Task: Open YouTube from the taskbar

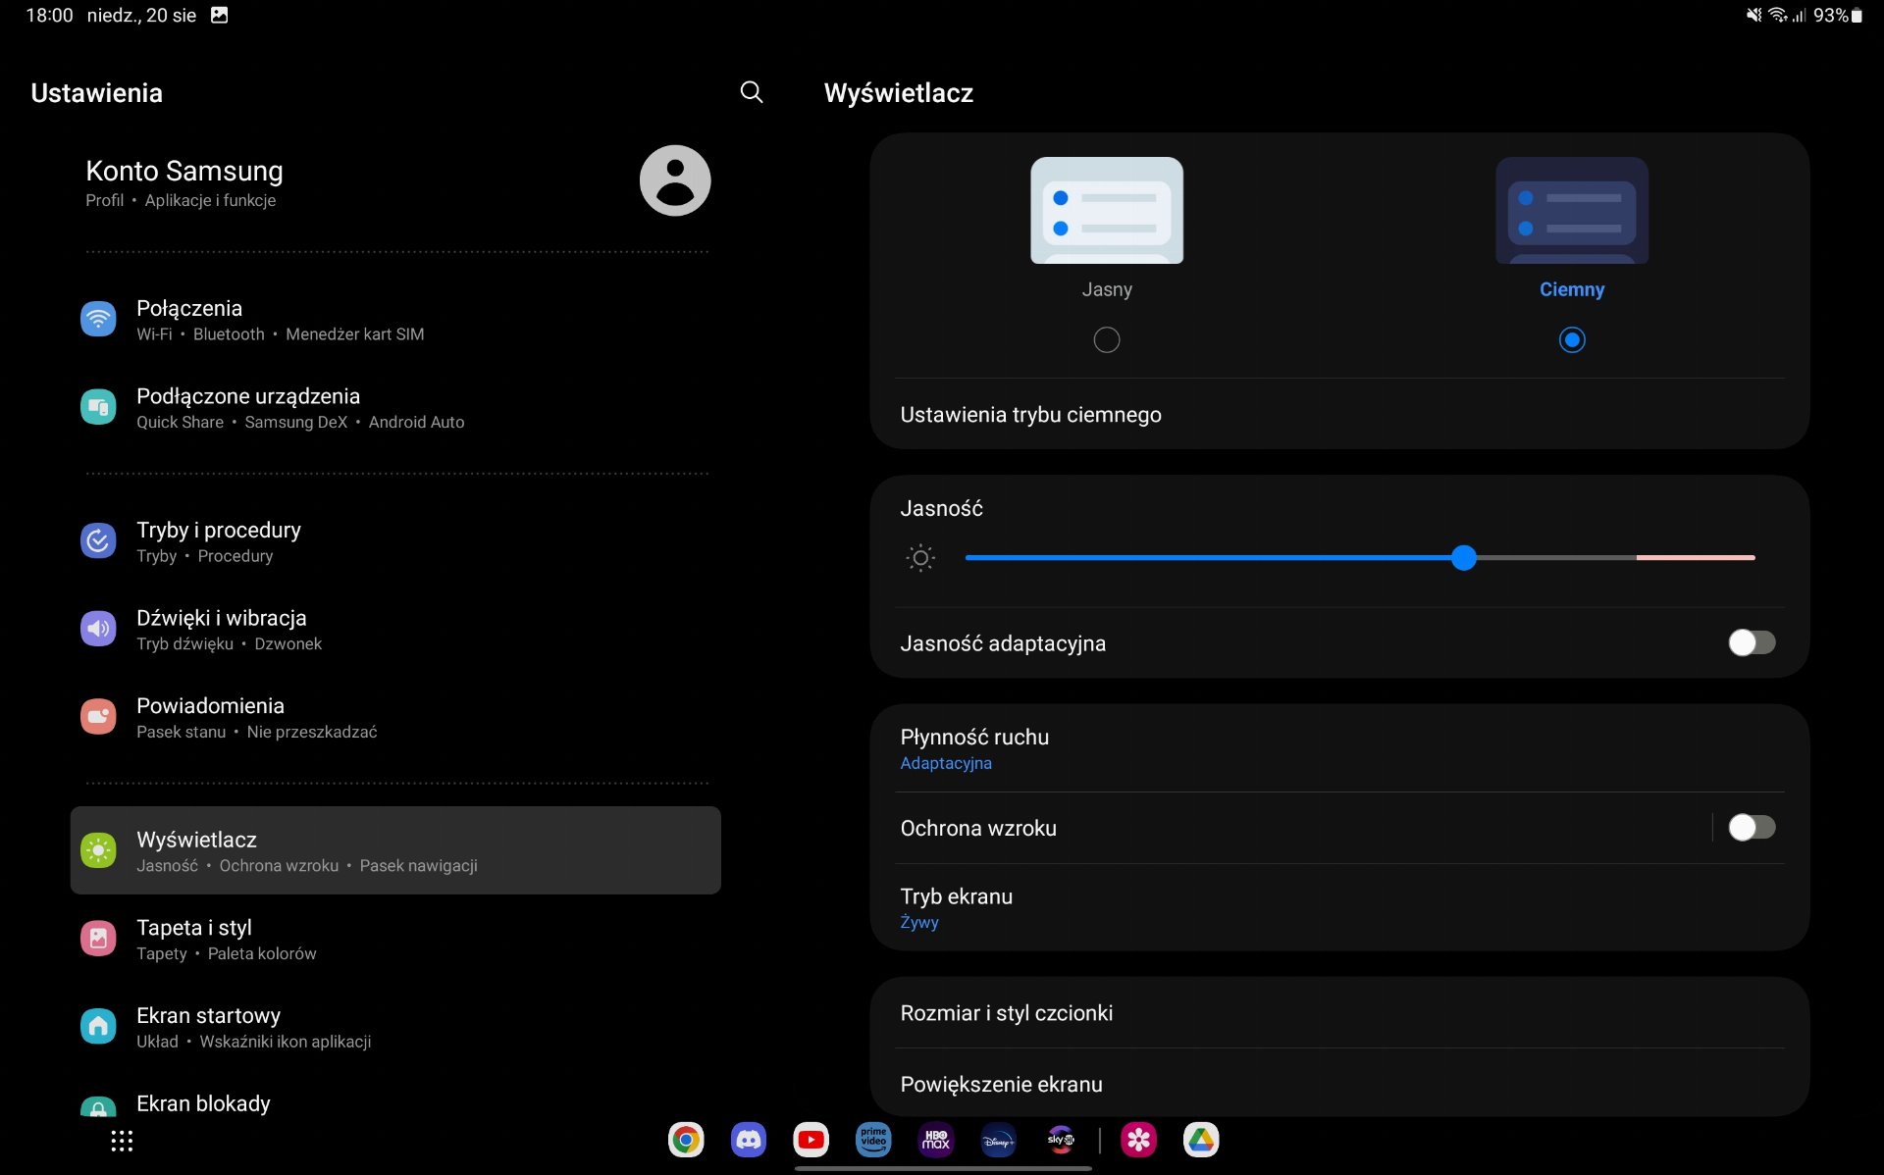Action: 811,1140
